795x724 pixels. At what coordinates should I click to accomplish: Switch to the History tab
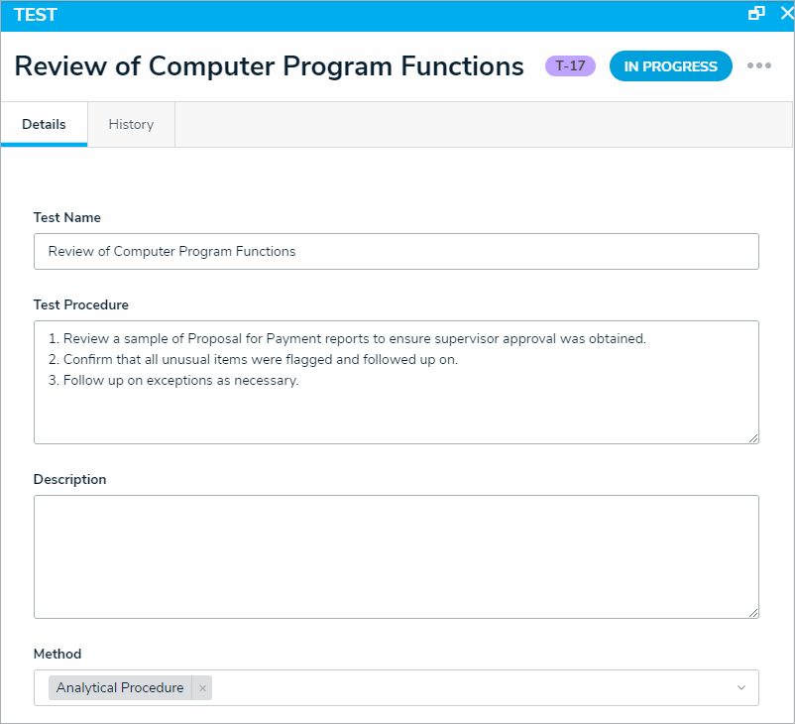click(x=131, y=125)
